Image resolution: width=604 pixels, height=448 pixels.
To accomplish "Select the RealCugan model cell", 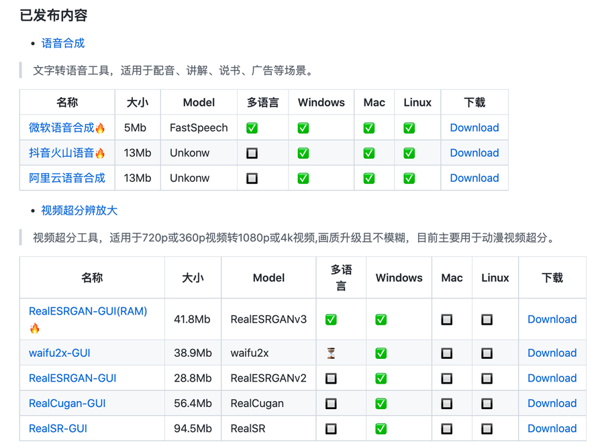I will click(x=268, y=403).
